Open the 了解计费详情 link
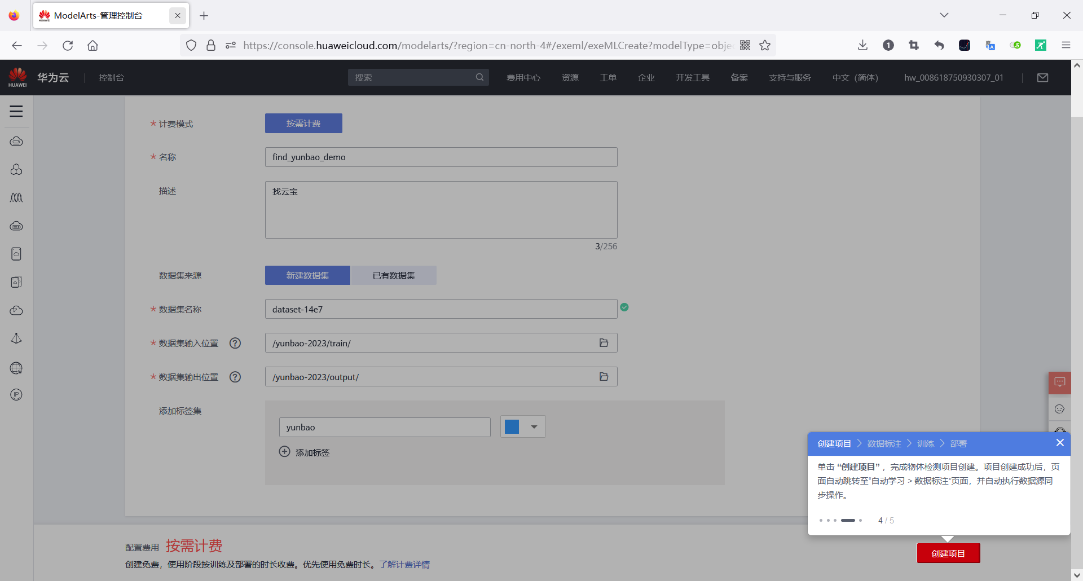1083x581 pixels. tap(404, 564)
